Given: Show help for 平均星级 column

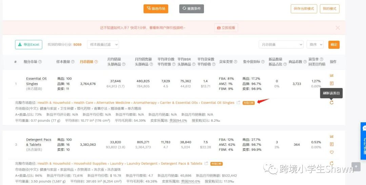Looking at the screenshot, I should point(174,64).
